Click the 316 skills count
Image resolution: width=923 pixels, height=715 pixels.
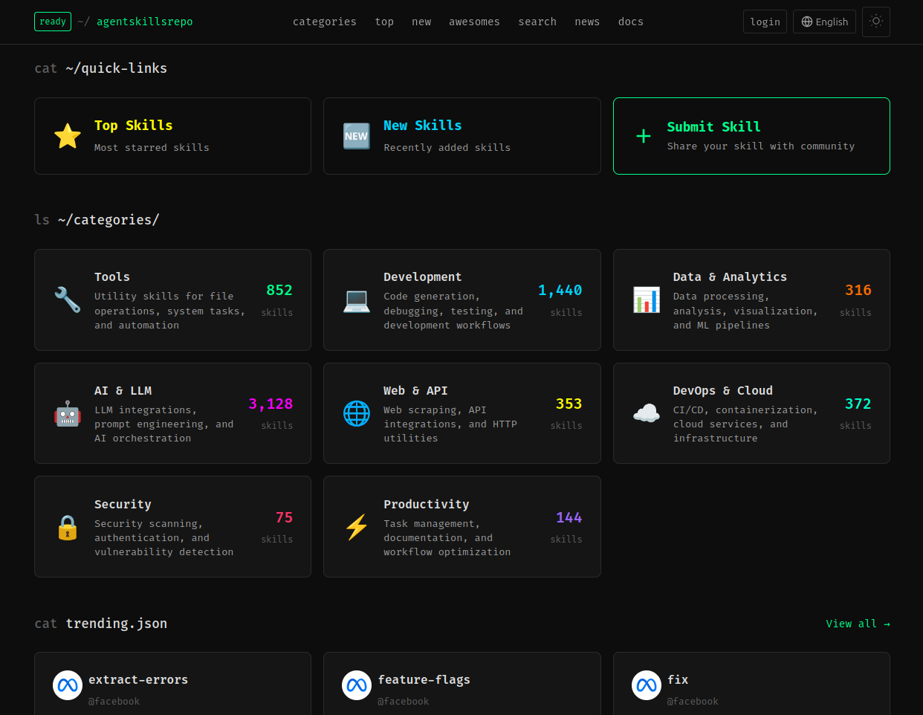click(x=858, y=290)
